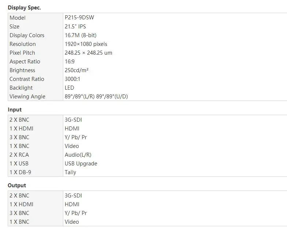Select the Viewing Angle value text

pos(96,97)
